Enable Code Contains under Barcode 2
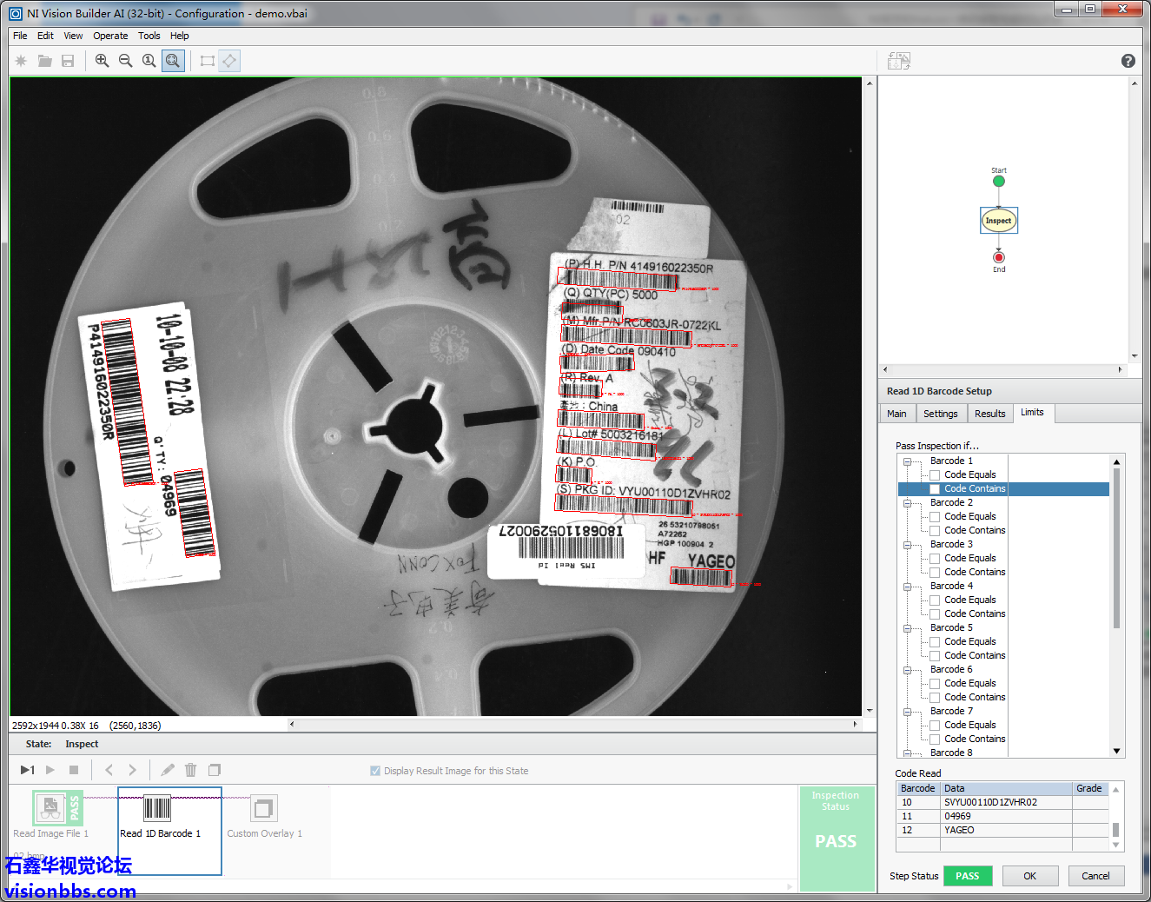The height and width of the screenshot is (902, 1151). click(x=935, y=531)
